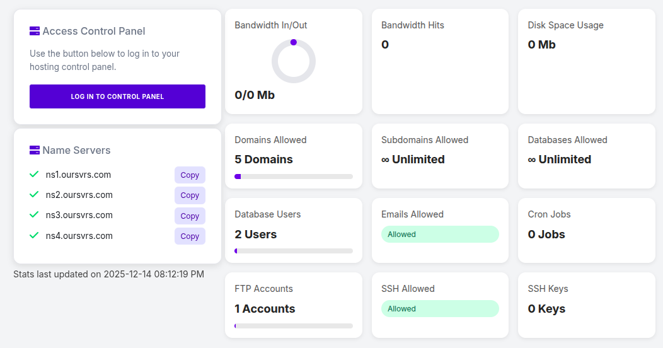This screenshot has height=348, width=663.
Task: Click the green checkmark next to ns3.oursvrs.com
Action: coord(34,215)
